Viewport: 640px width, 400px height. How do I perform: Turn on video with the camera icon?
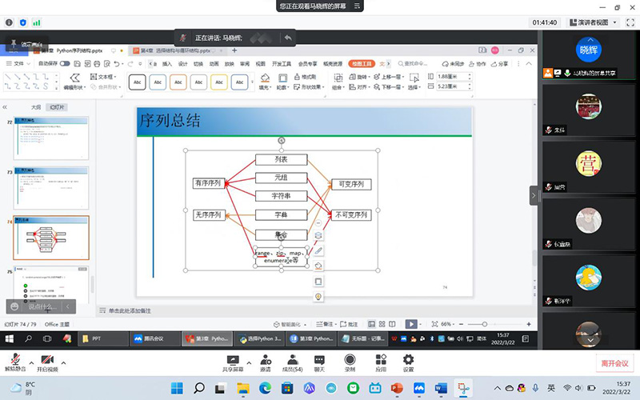coord(47,362)
